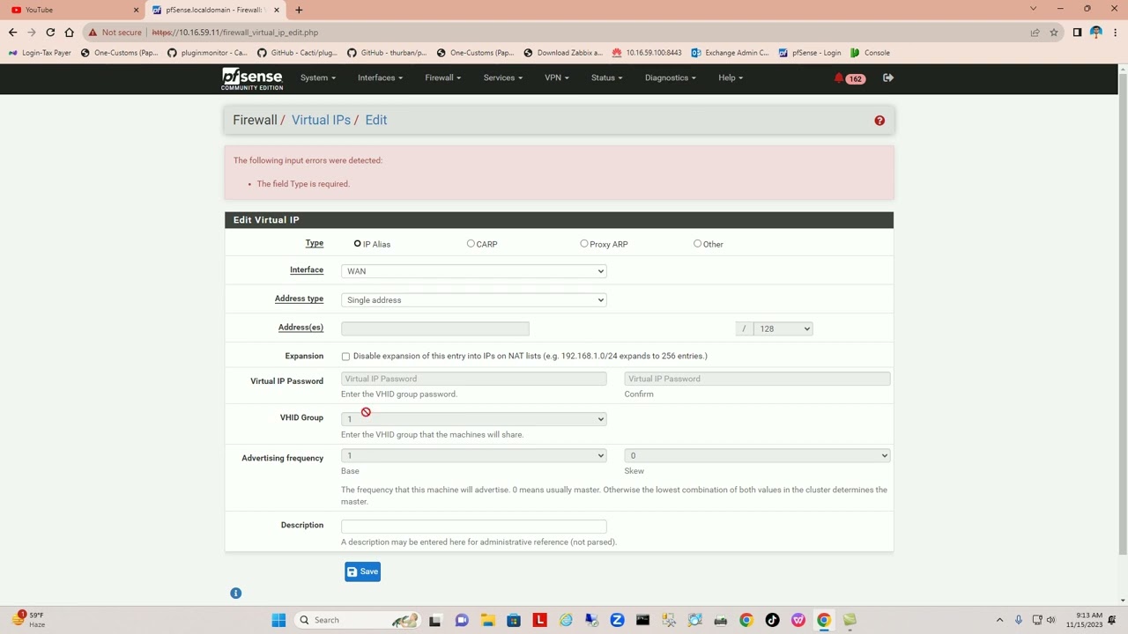1128x634 pixels.
Task: Open TikTok app in taskbar
Action: pyautogui.click(x=772, y=620)
